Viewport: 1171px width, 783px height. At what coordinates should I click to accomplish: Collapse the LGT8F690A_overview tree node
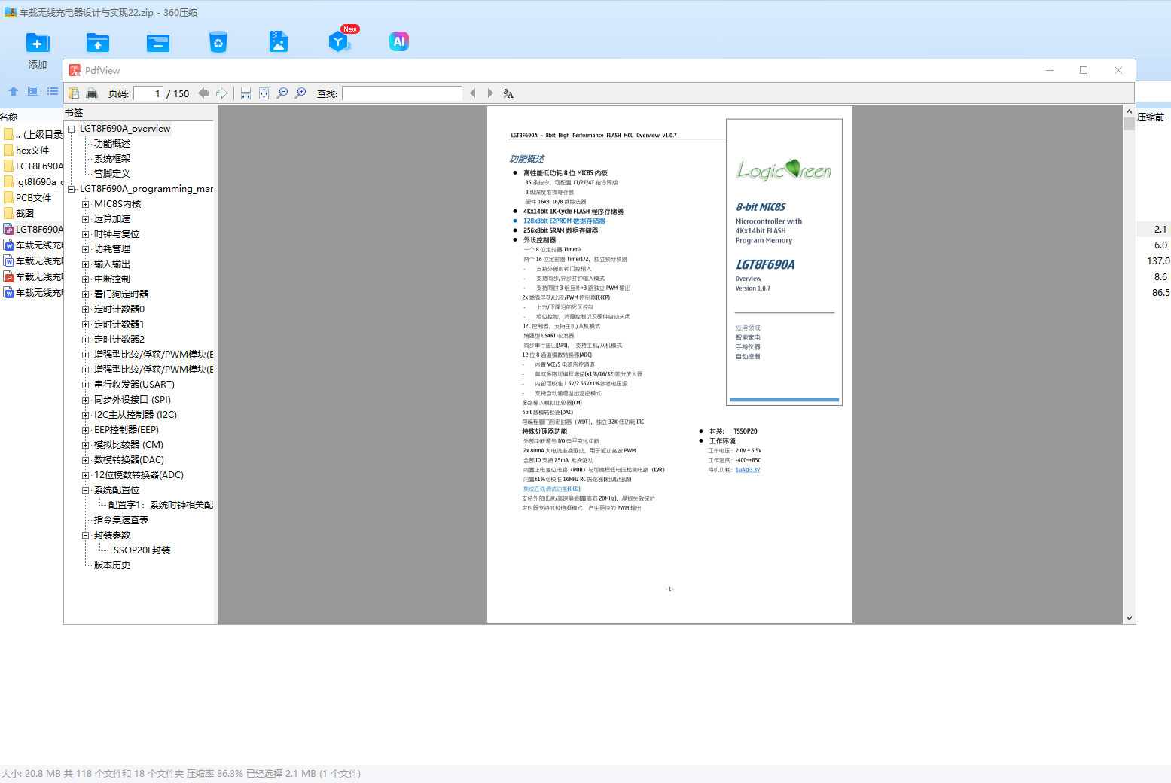click(x=72, y=129)
